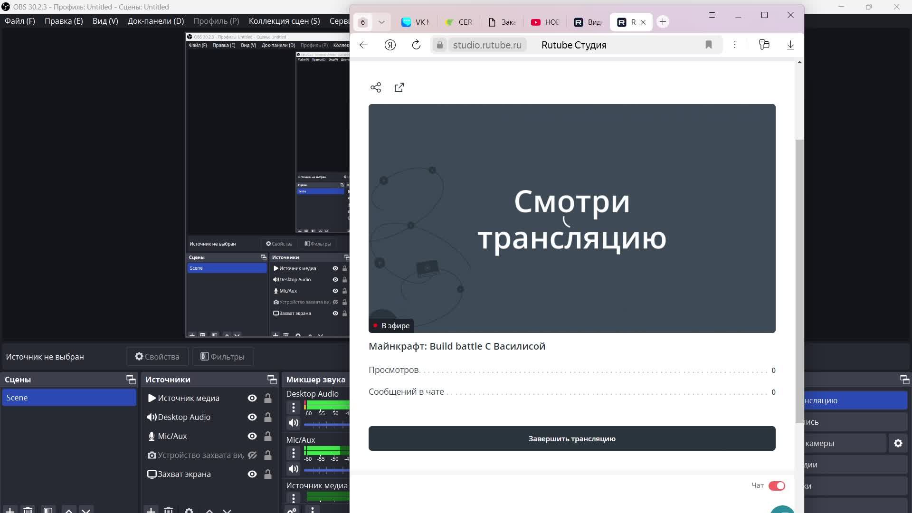Bookmark this page in the address bar
912x513 pixels.
pos(709,45)
